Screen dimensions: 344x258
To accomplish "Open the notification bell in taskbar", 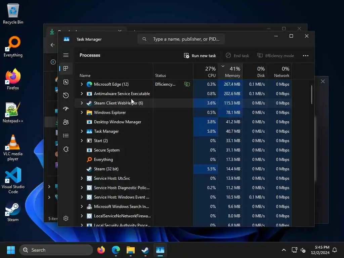I will coord(335,250).
